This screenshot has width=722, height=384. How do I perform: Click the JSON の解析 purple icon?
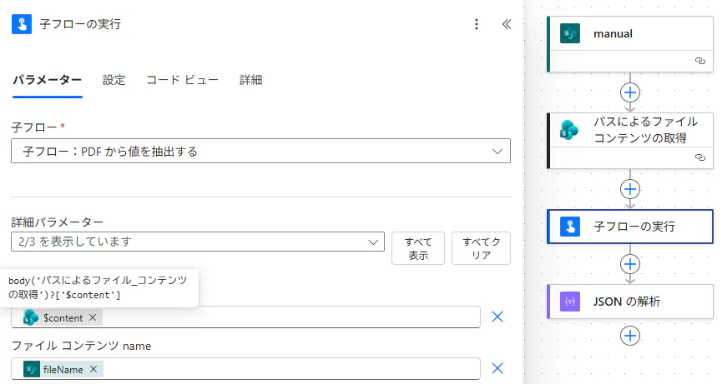570,302
